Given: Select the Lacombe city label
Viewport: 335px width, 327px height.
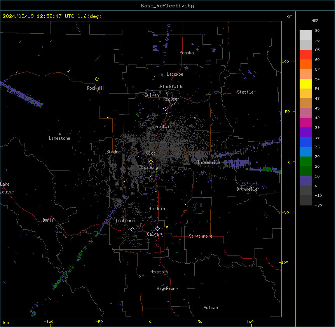Looking at the screenshot, I should pyautogui.click(x=175, y=74).
